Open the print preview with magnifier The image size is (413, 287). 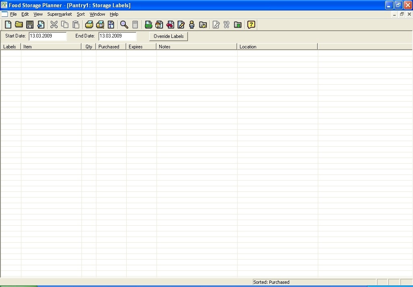(x=100, y=25)
